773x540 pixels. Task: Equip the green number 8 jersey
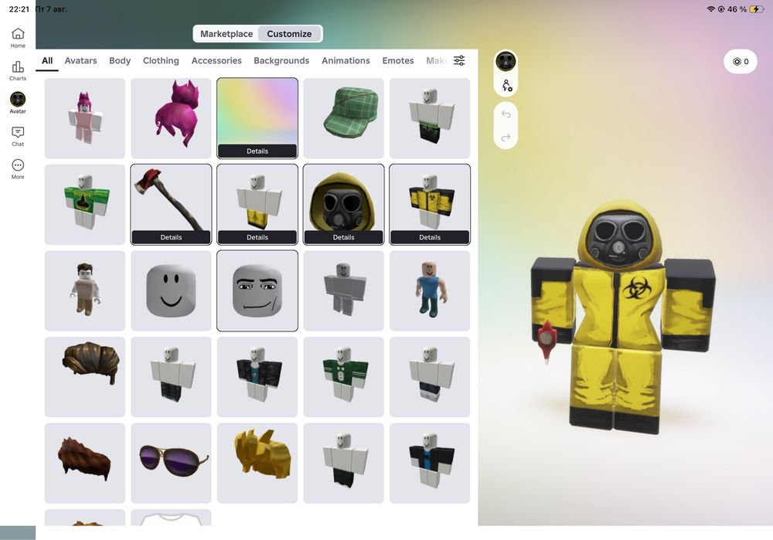pyautogui.click(x=344, y=377)
